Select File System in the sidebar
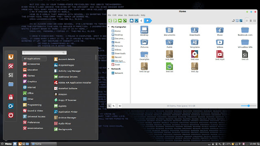Viewport: 260px width, 146px height. 118,61
